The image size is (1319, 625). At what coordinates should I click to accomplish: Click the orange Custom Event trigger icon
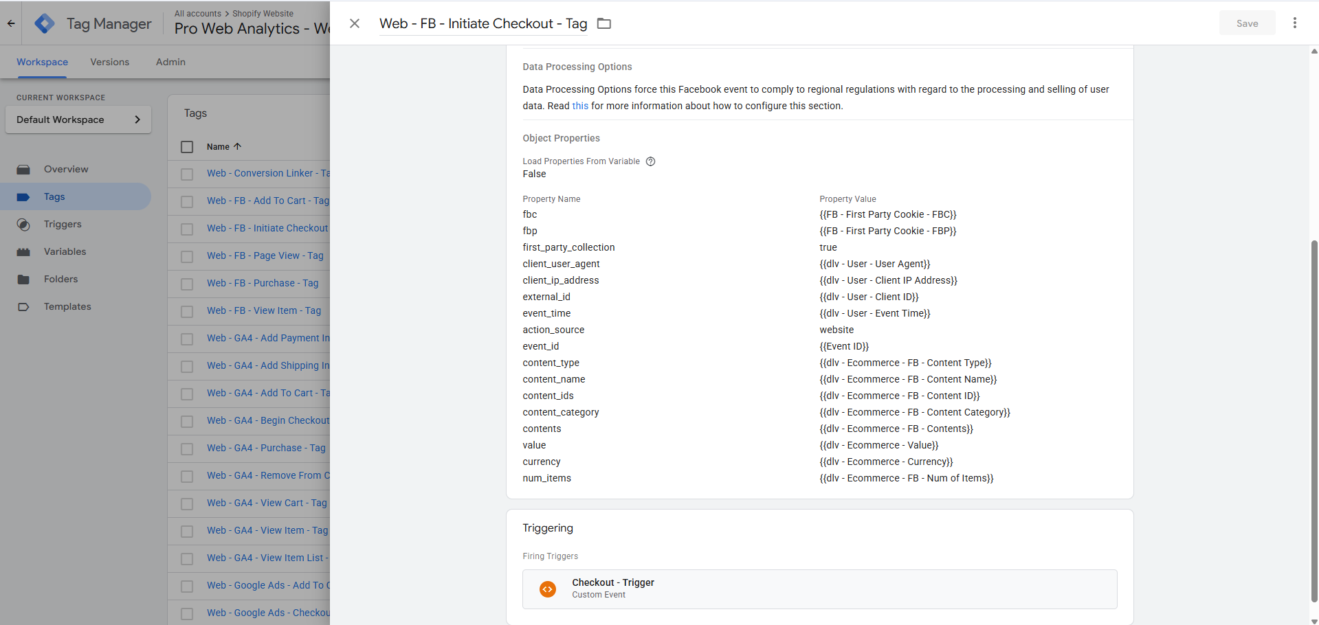548,589
